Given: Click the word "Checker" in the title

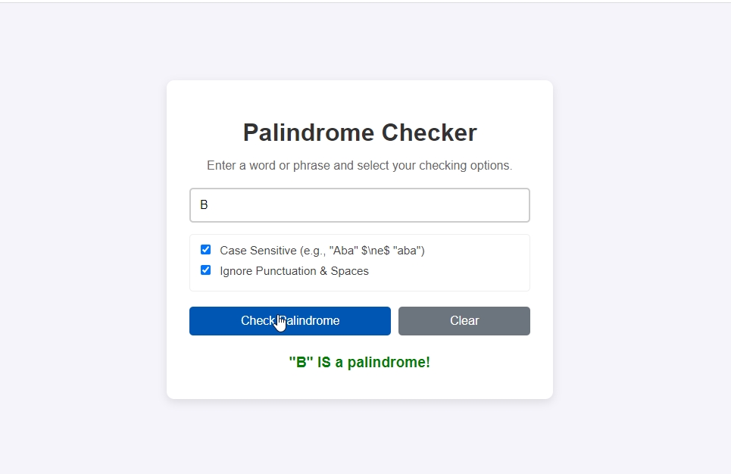Looking at the screenshot, I should (429, 133).
